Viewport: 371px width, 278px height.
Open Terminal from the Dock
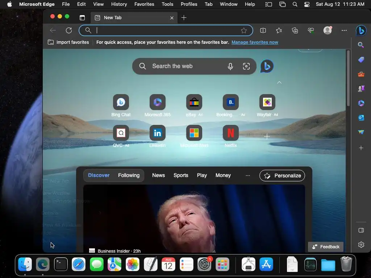(61, 264)
